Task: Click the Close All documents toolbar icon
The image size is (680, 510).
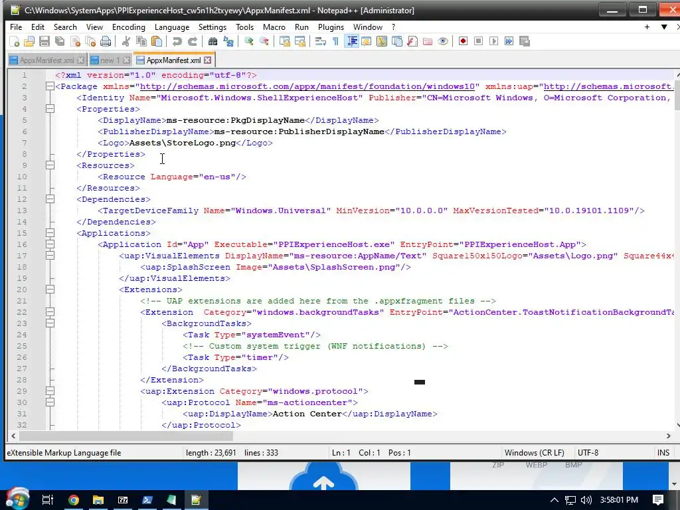Action: click(90, 41)
